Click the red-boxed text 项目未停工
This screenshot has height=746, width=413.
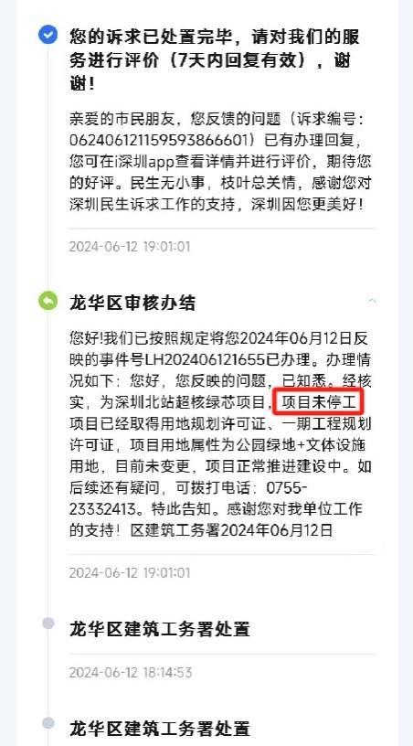pos(318,402)
